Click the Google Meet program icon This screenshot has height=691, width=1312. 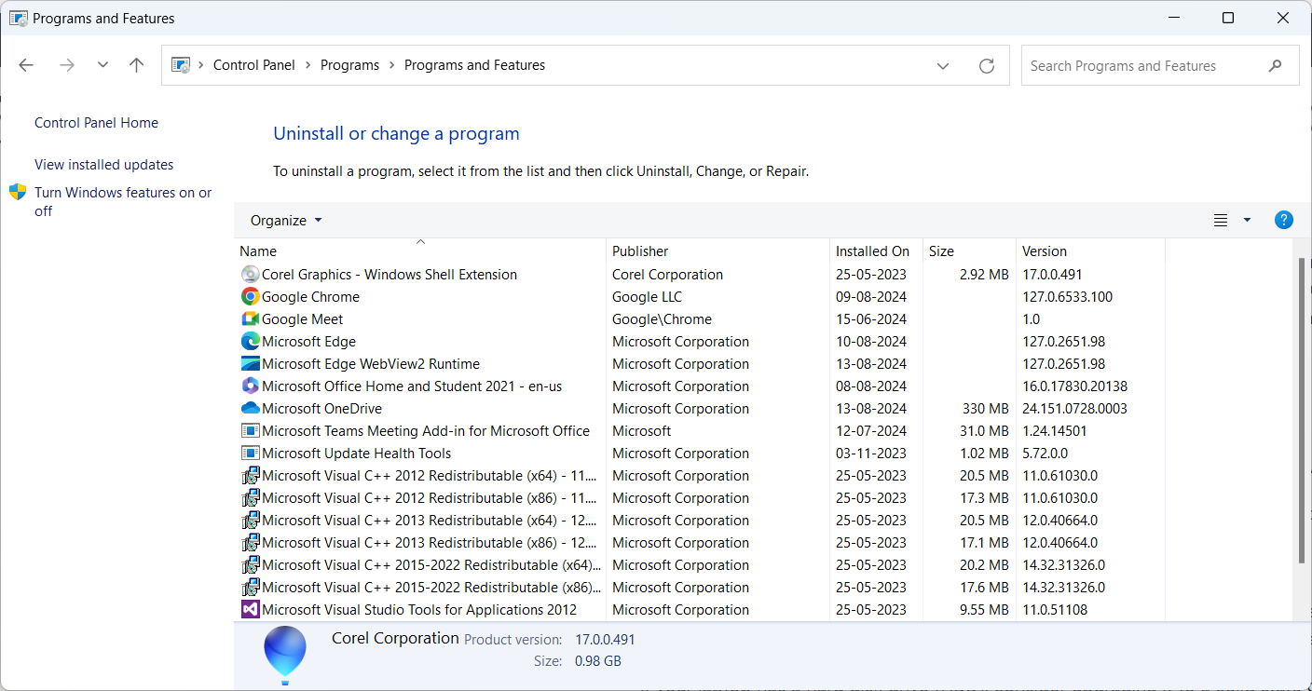tap(250, 319)
